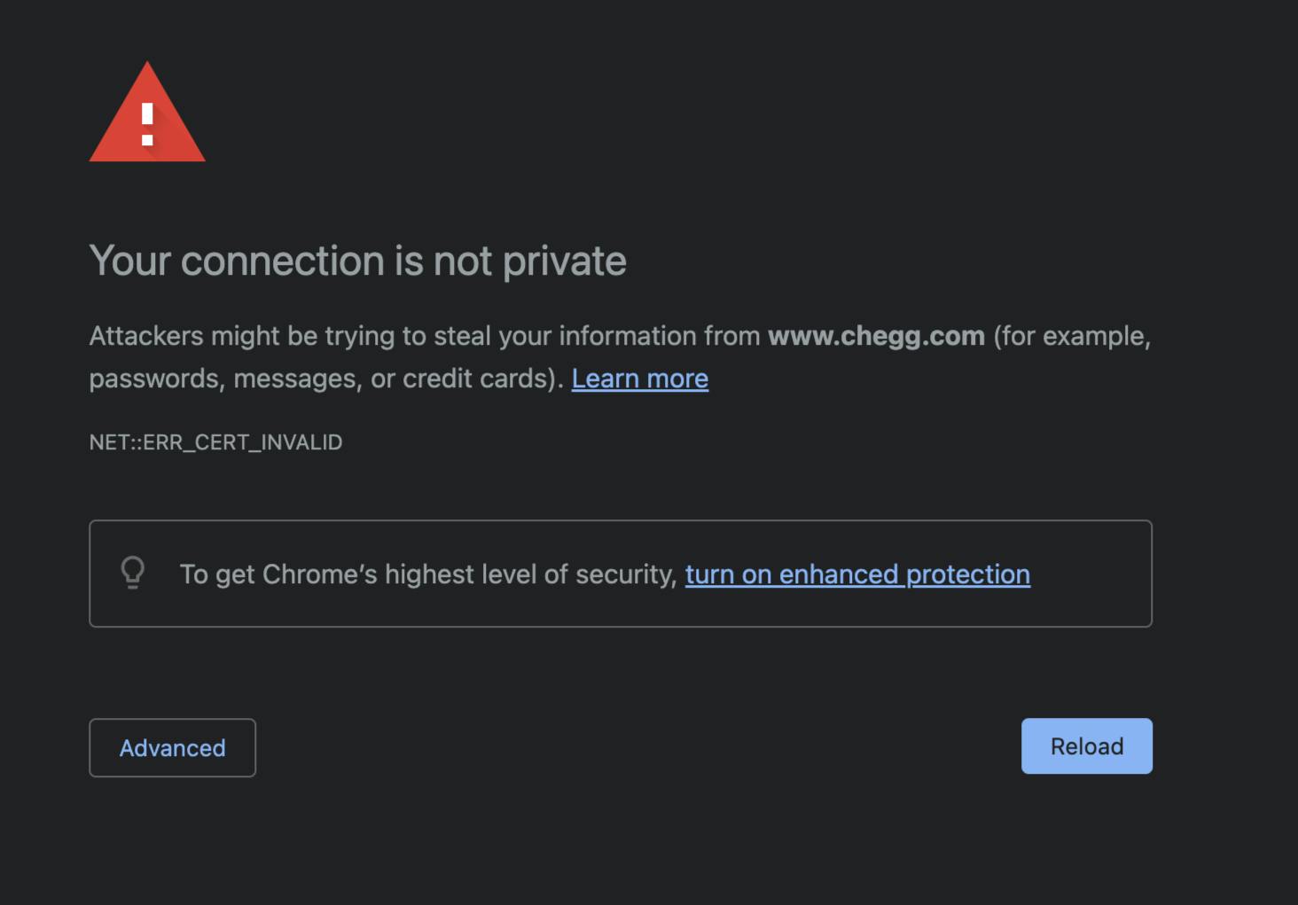Click "To get Chrome's highest level" tip text
This screenshot has width=1298, height=905.
355,574
